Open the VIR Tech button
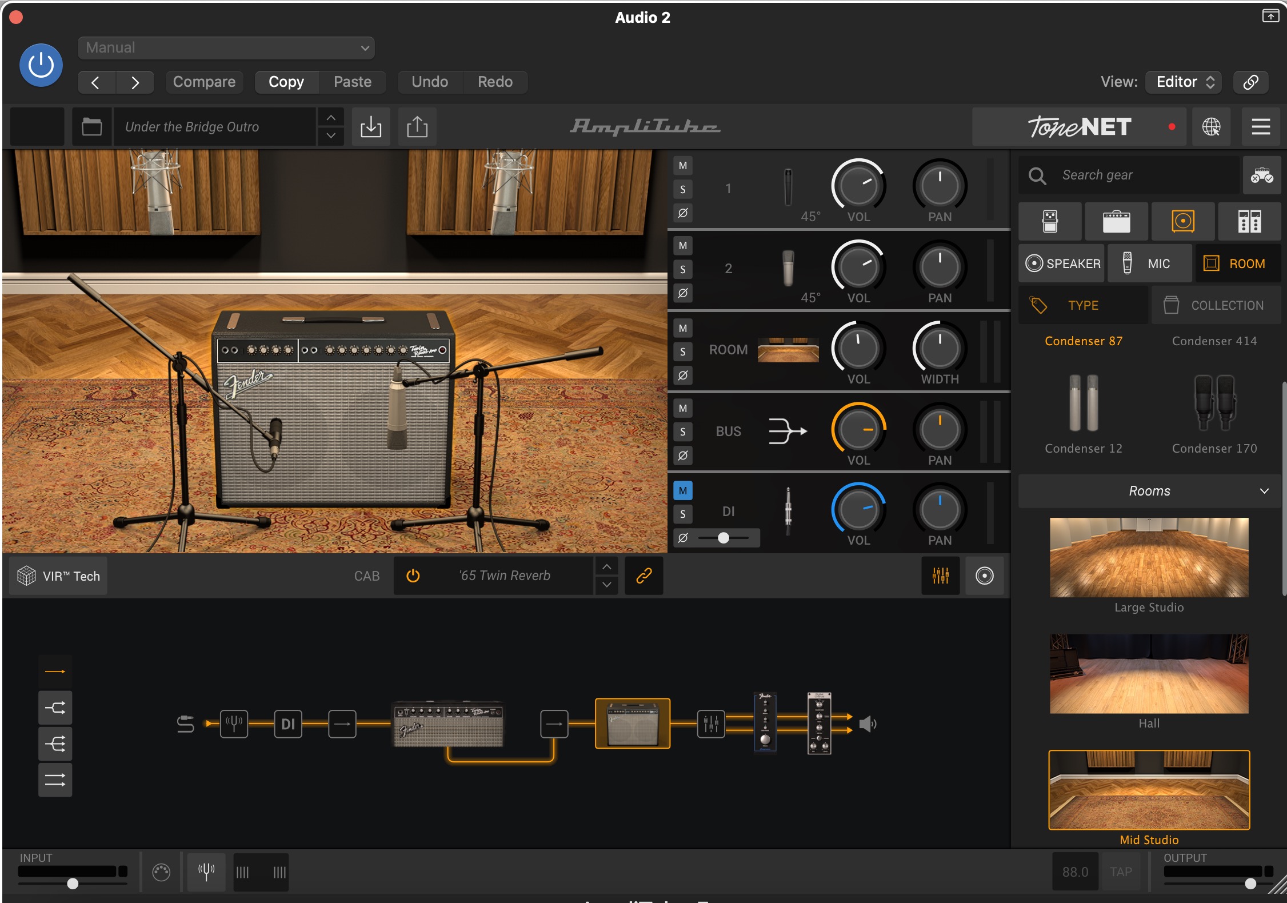This screenshot has width=1287, height=903. point(58,576)
